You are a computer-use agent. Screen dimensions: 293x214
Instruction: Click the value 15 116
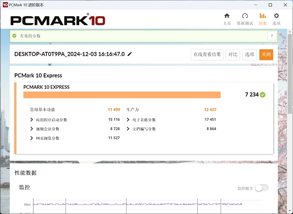point(114,119)
